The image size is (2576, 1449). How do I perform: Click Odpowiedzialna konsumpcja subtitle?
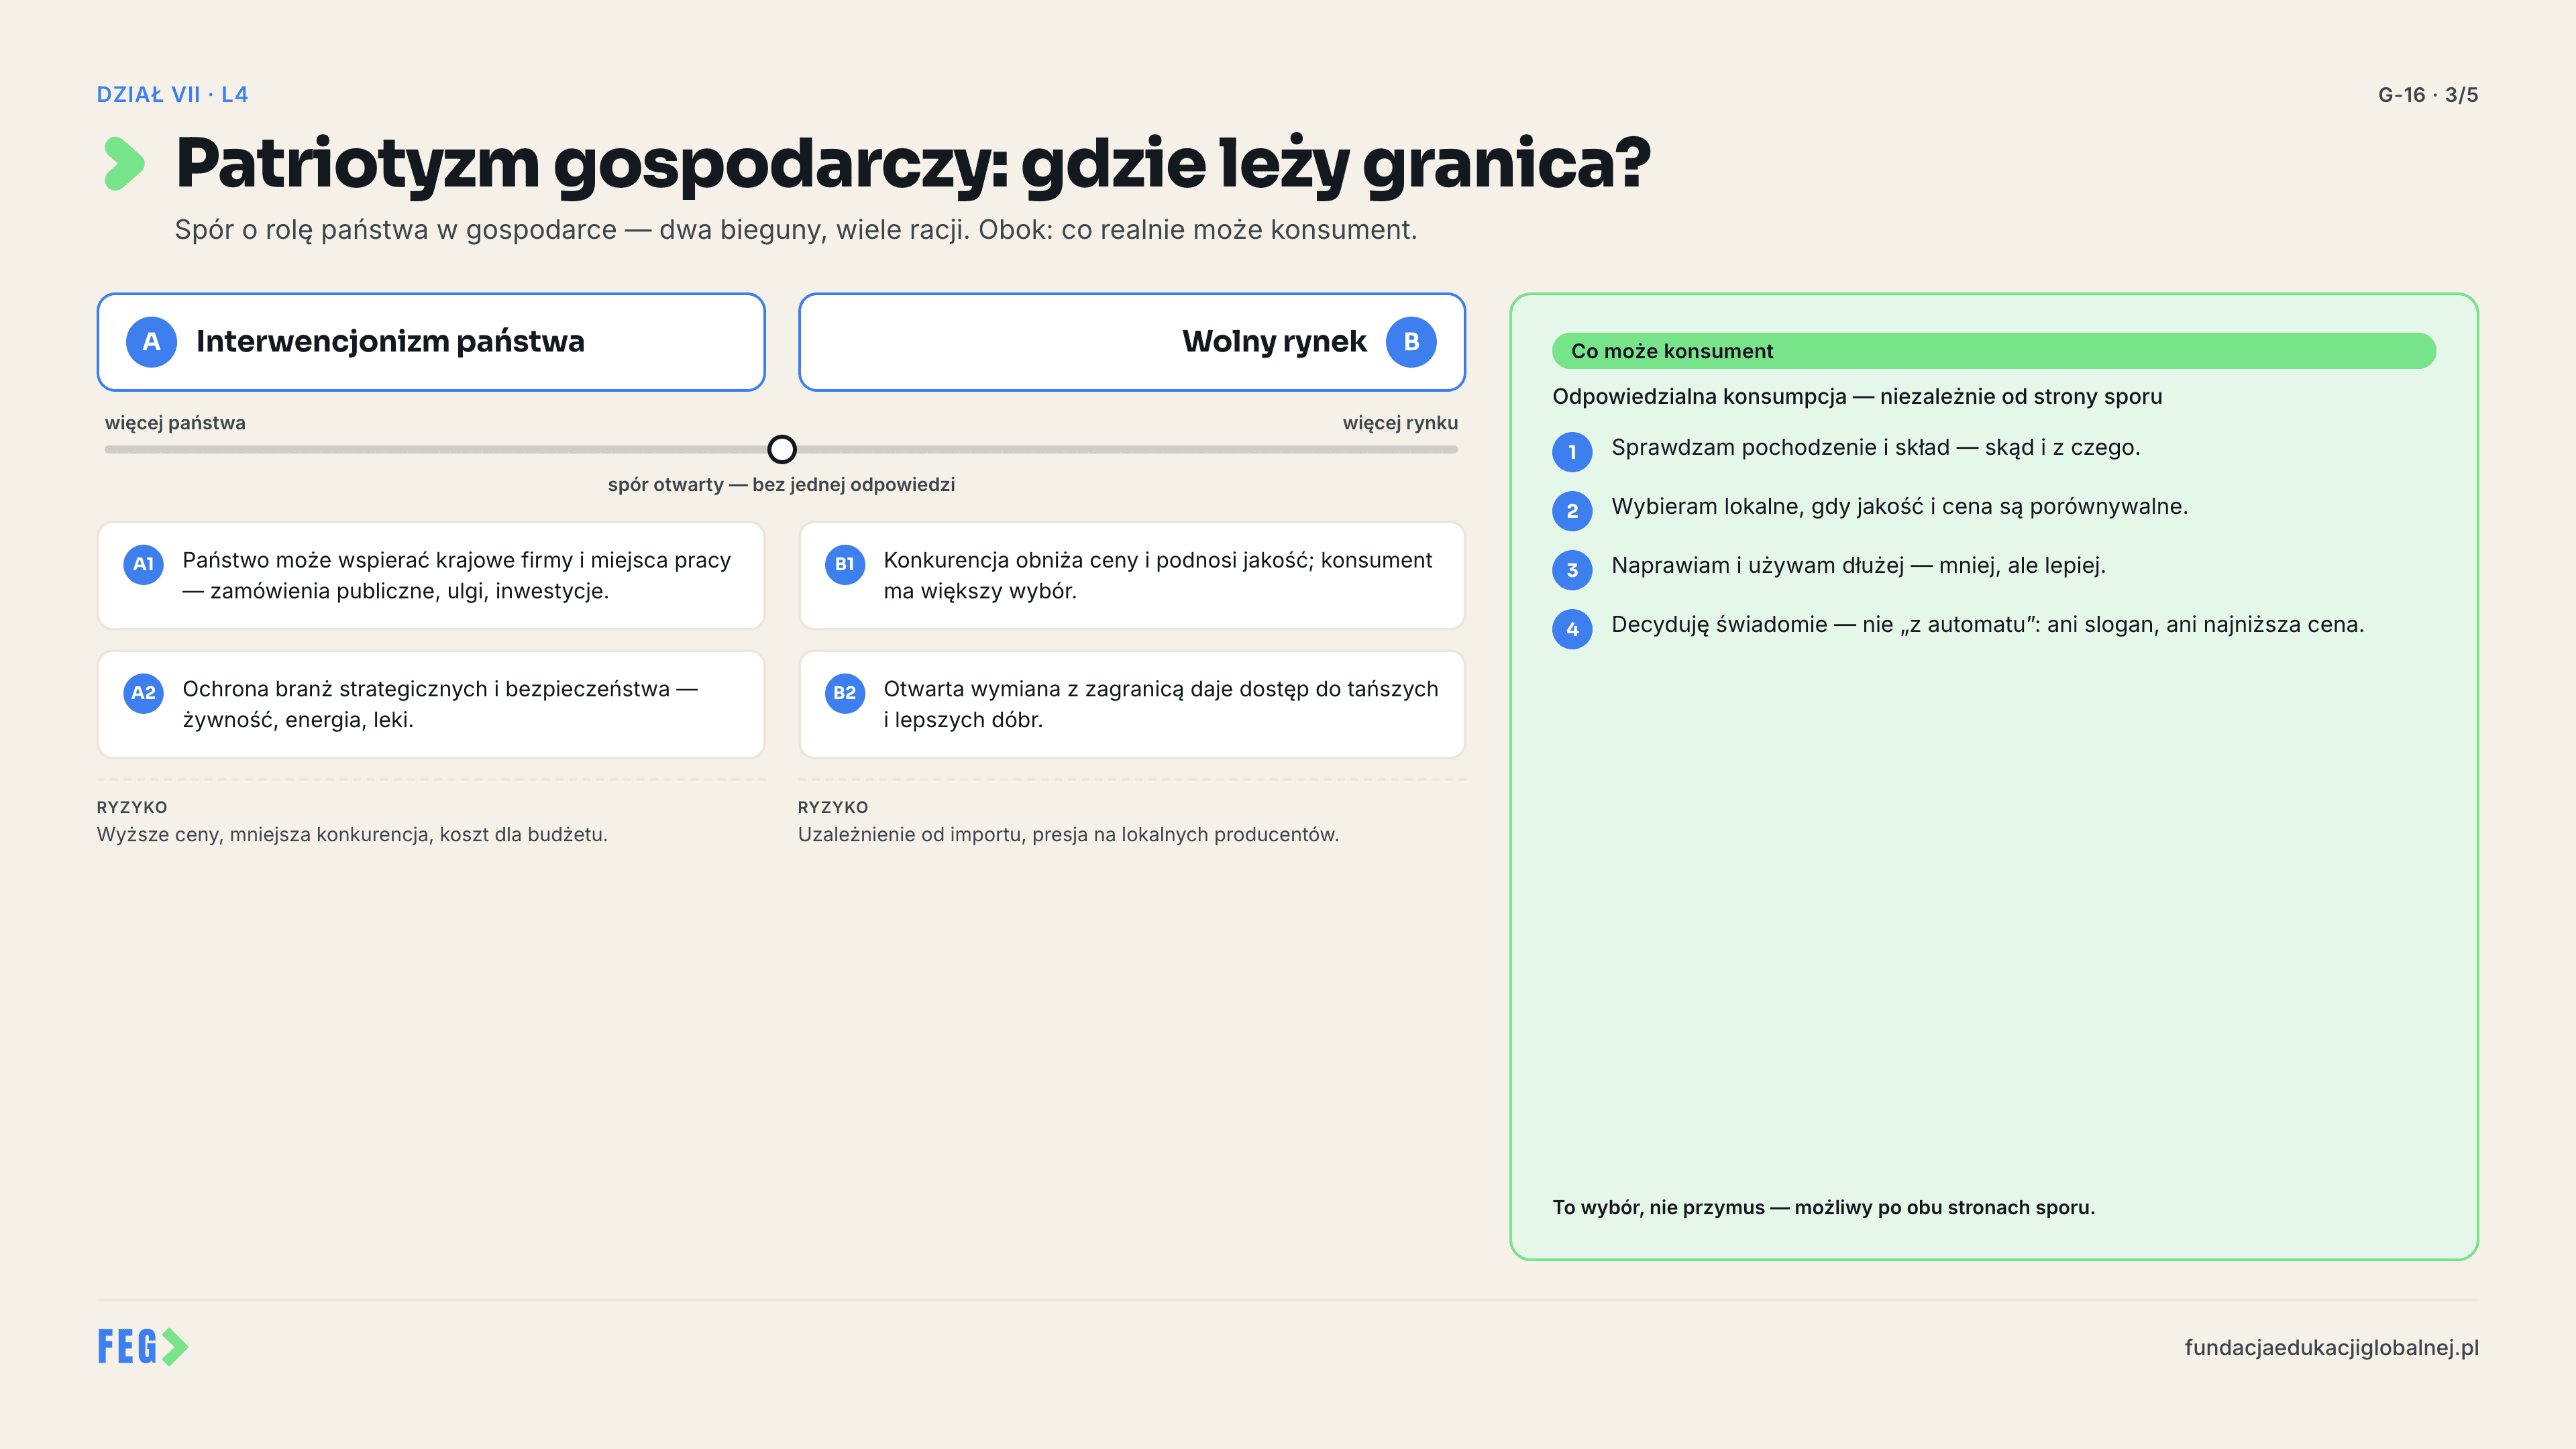[x=1857, y=397]
